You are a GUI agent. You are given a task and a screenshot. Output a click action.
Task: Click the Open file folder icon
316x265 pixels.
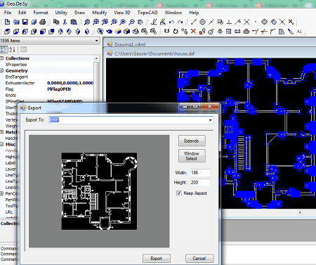pos(16,22)
